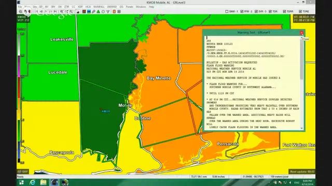Select the CC product menu
Viewport: 332px width, 186px height.
click(73, 7)
